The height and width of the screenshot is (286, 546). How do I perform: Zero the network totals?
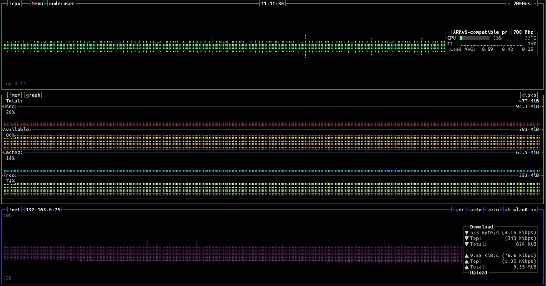pyautogui.click(x=493, y=210)
